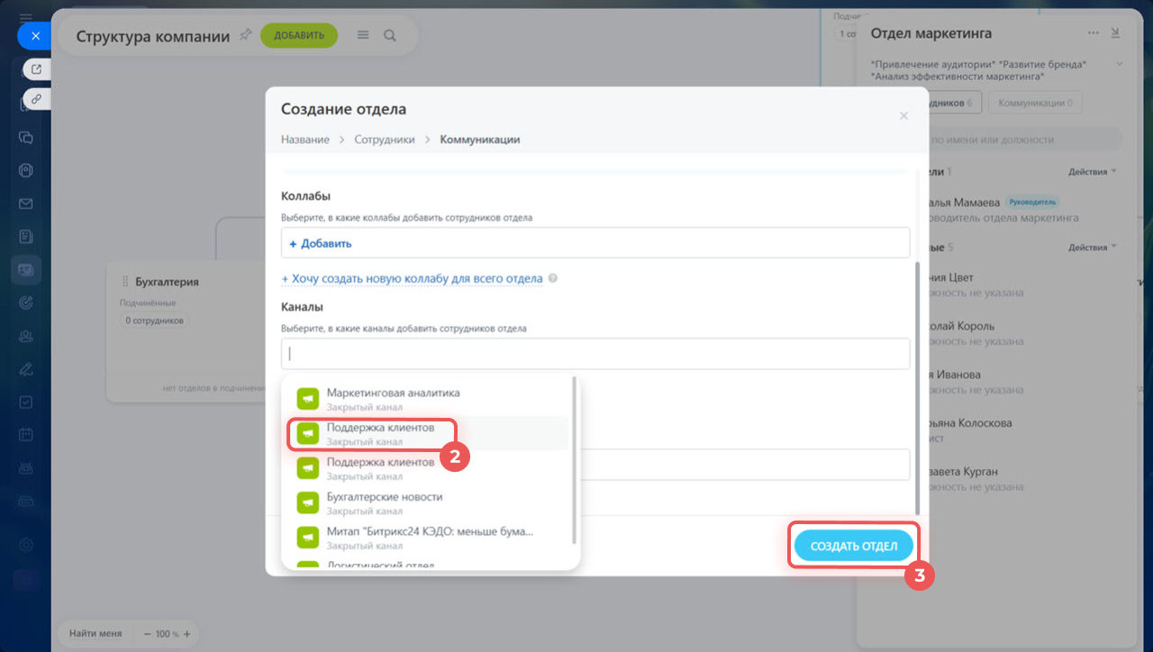Click the help icon beside new collab link
The height and width of the screenshot is (652, 1153).
click(x=553, y=278)
